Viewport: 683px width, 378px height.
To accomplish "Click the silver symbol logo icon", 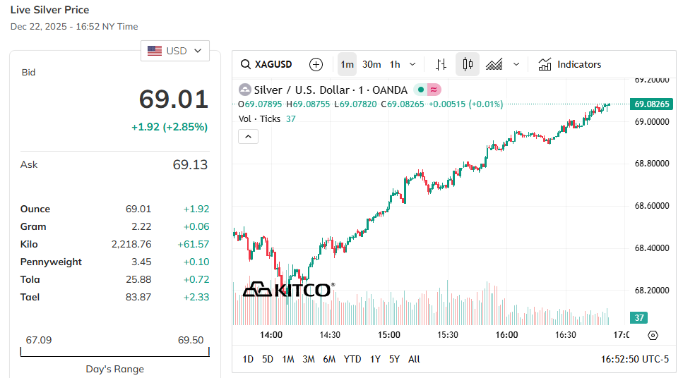I will pyautogui.click(x=245, y=90).
